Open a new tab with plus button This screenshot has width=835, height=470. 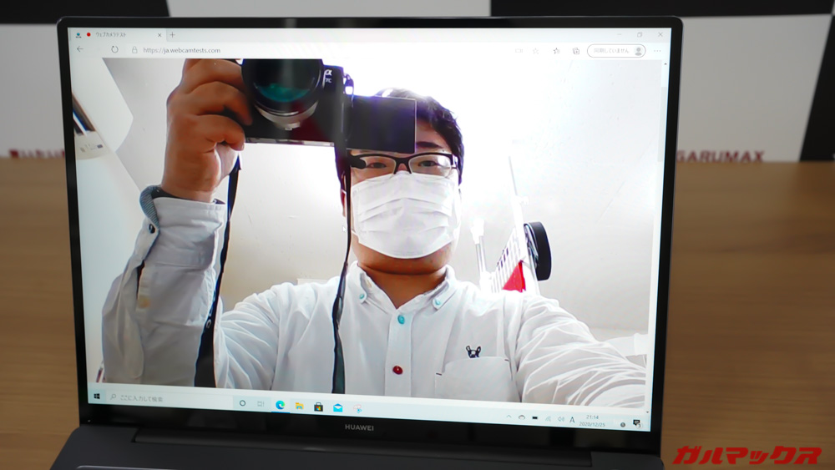(x=172, y=34)
